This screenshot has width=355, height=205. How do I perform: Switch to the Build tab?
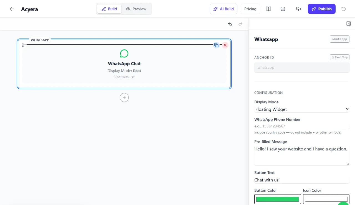click(x=109, y=9)
